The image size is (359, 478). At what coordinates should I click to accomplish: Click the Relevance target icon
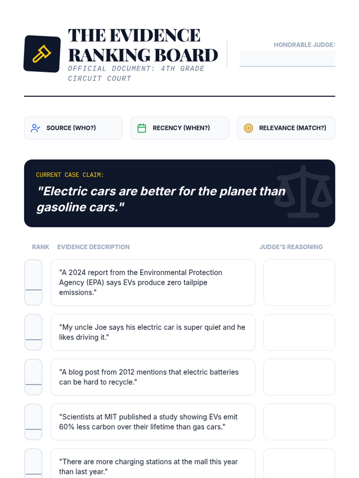248,128
